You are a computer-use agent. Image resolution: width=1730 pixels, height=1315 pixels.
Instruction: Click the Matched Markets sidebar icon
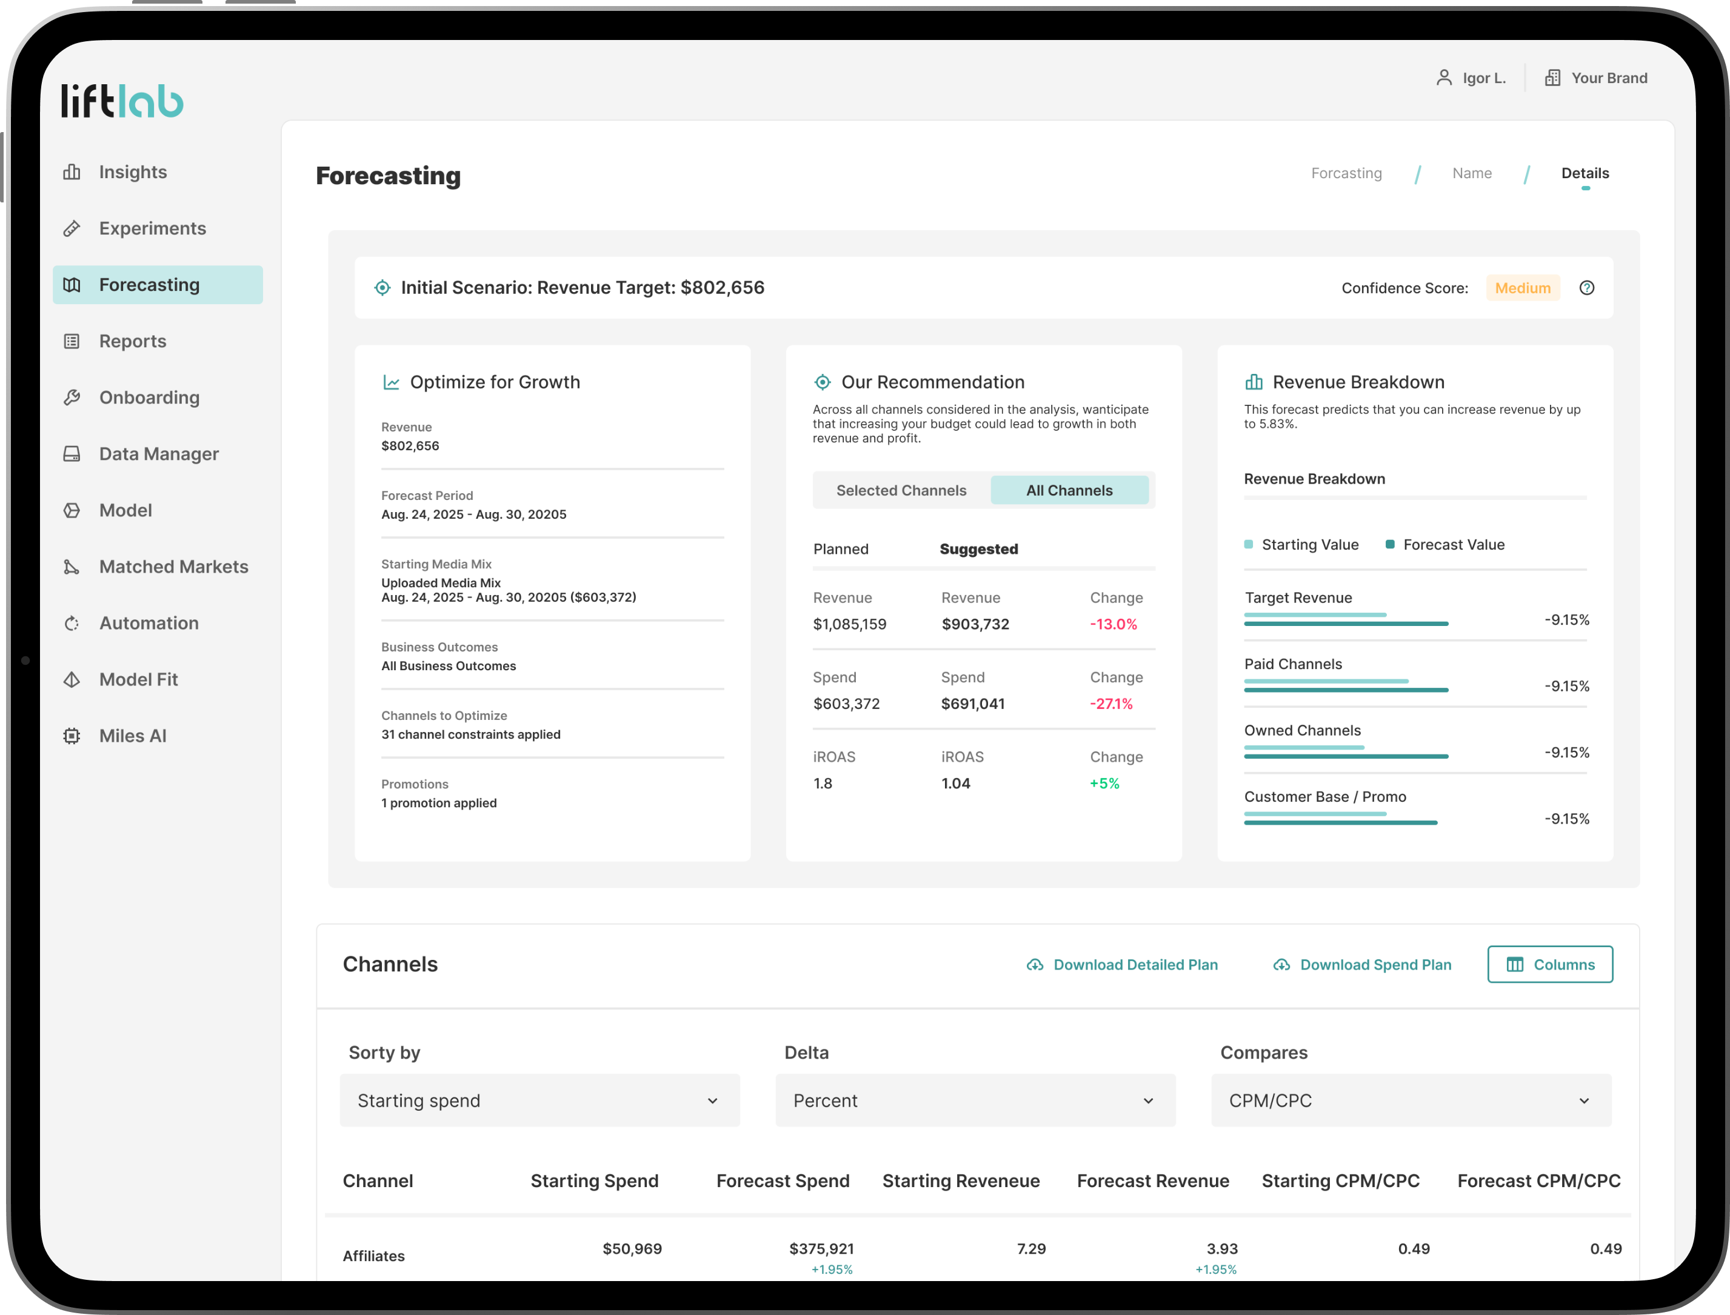point(72,567)
